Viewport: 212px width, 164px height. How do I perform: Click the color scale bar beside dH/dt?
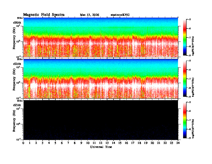(185, 38)
